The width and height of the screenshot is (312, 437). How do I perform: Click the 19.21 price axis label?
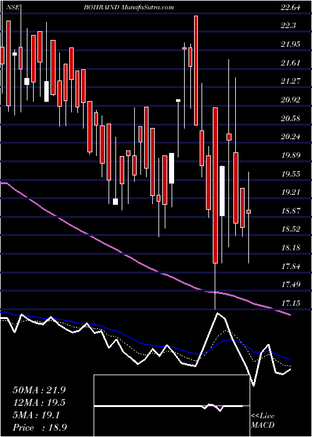tap(291, 192)
